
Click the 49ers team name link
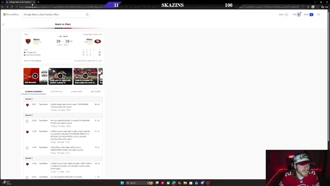point(89,40)
